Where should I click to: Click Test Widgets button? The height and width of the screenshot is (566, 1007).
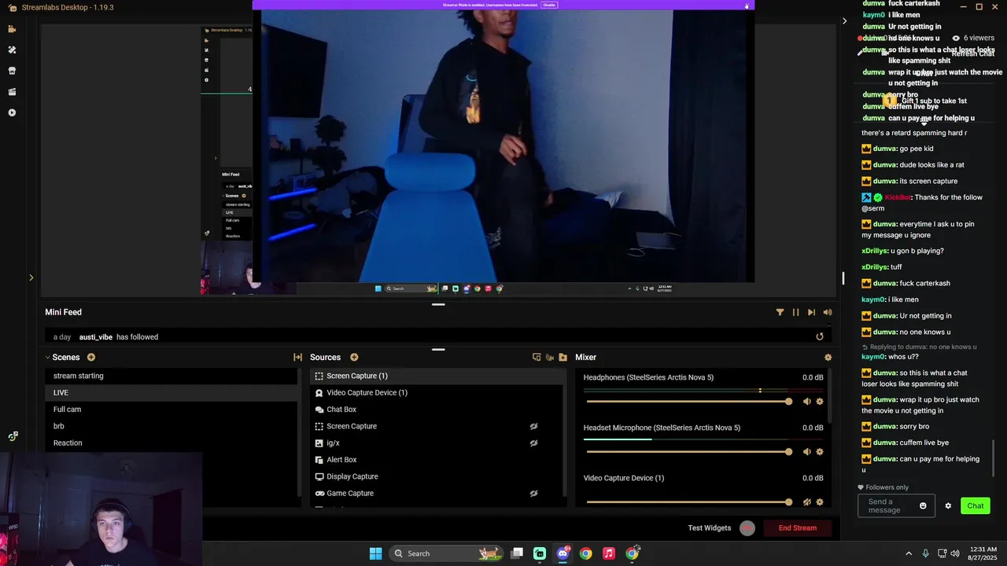coord(710,528)
